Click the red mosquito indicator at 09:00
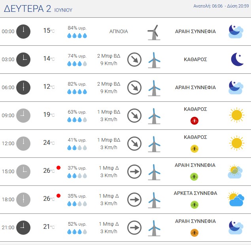 pos(194,121)
